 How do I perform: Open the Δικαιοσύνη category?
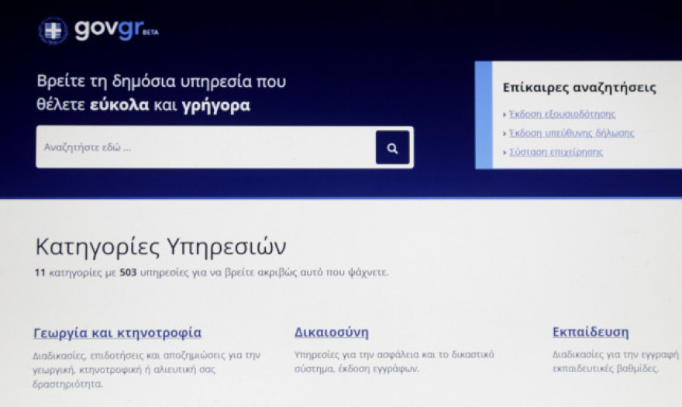[x=332, y=332]
